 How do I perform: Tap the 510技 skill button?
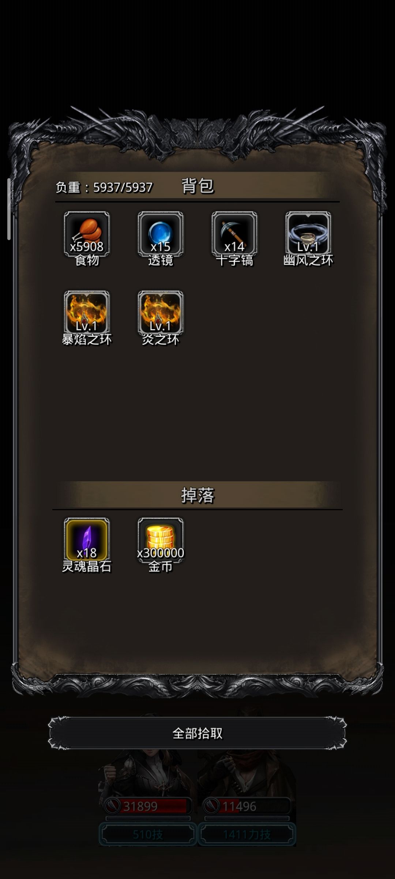[x=148, y=834]
